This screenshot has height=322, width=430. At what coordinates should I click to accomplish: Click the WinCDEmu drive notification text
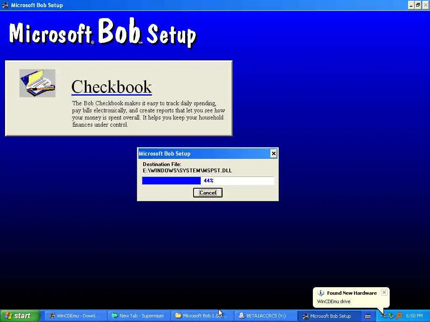click(334, 301)
